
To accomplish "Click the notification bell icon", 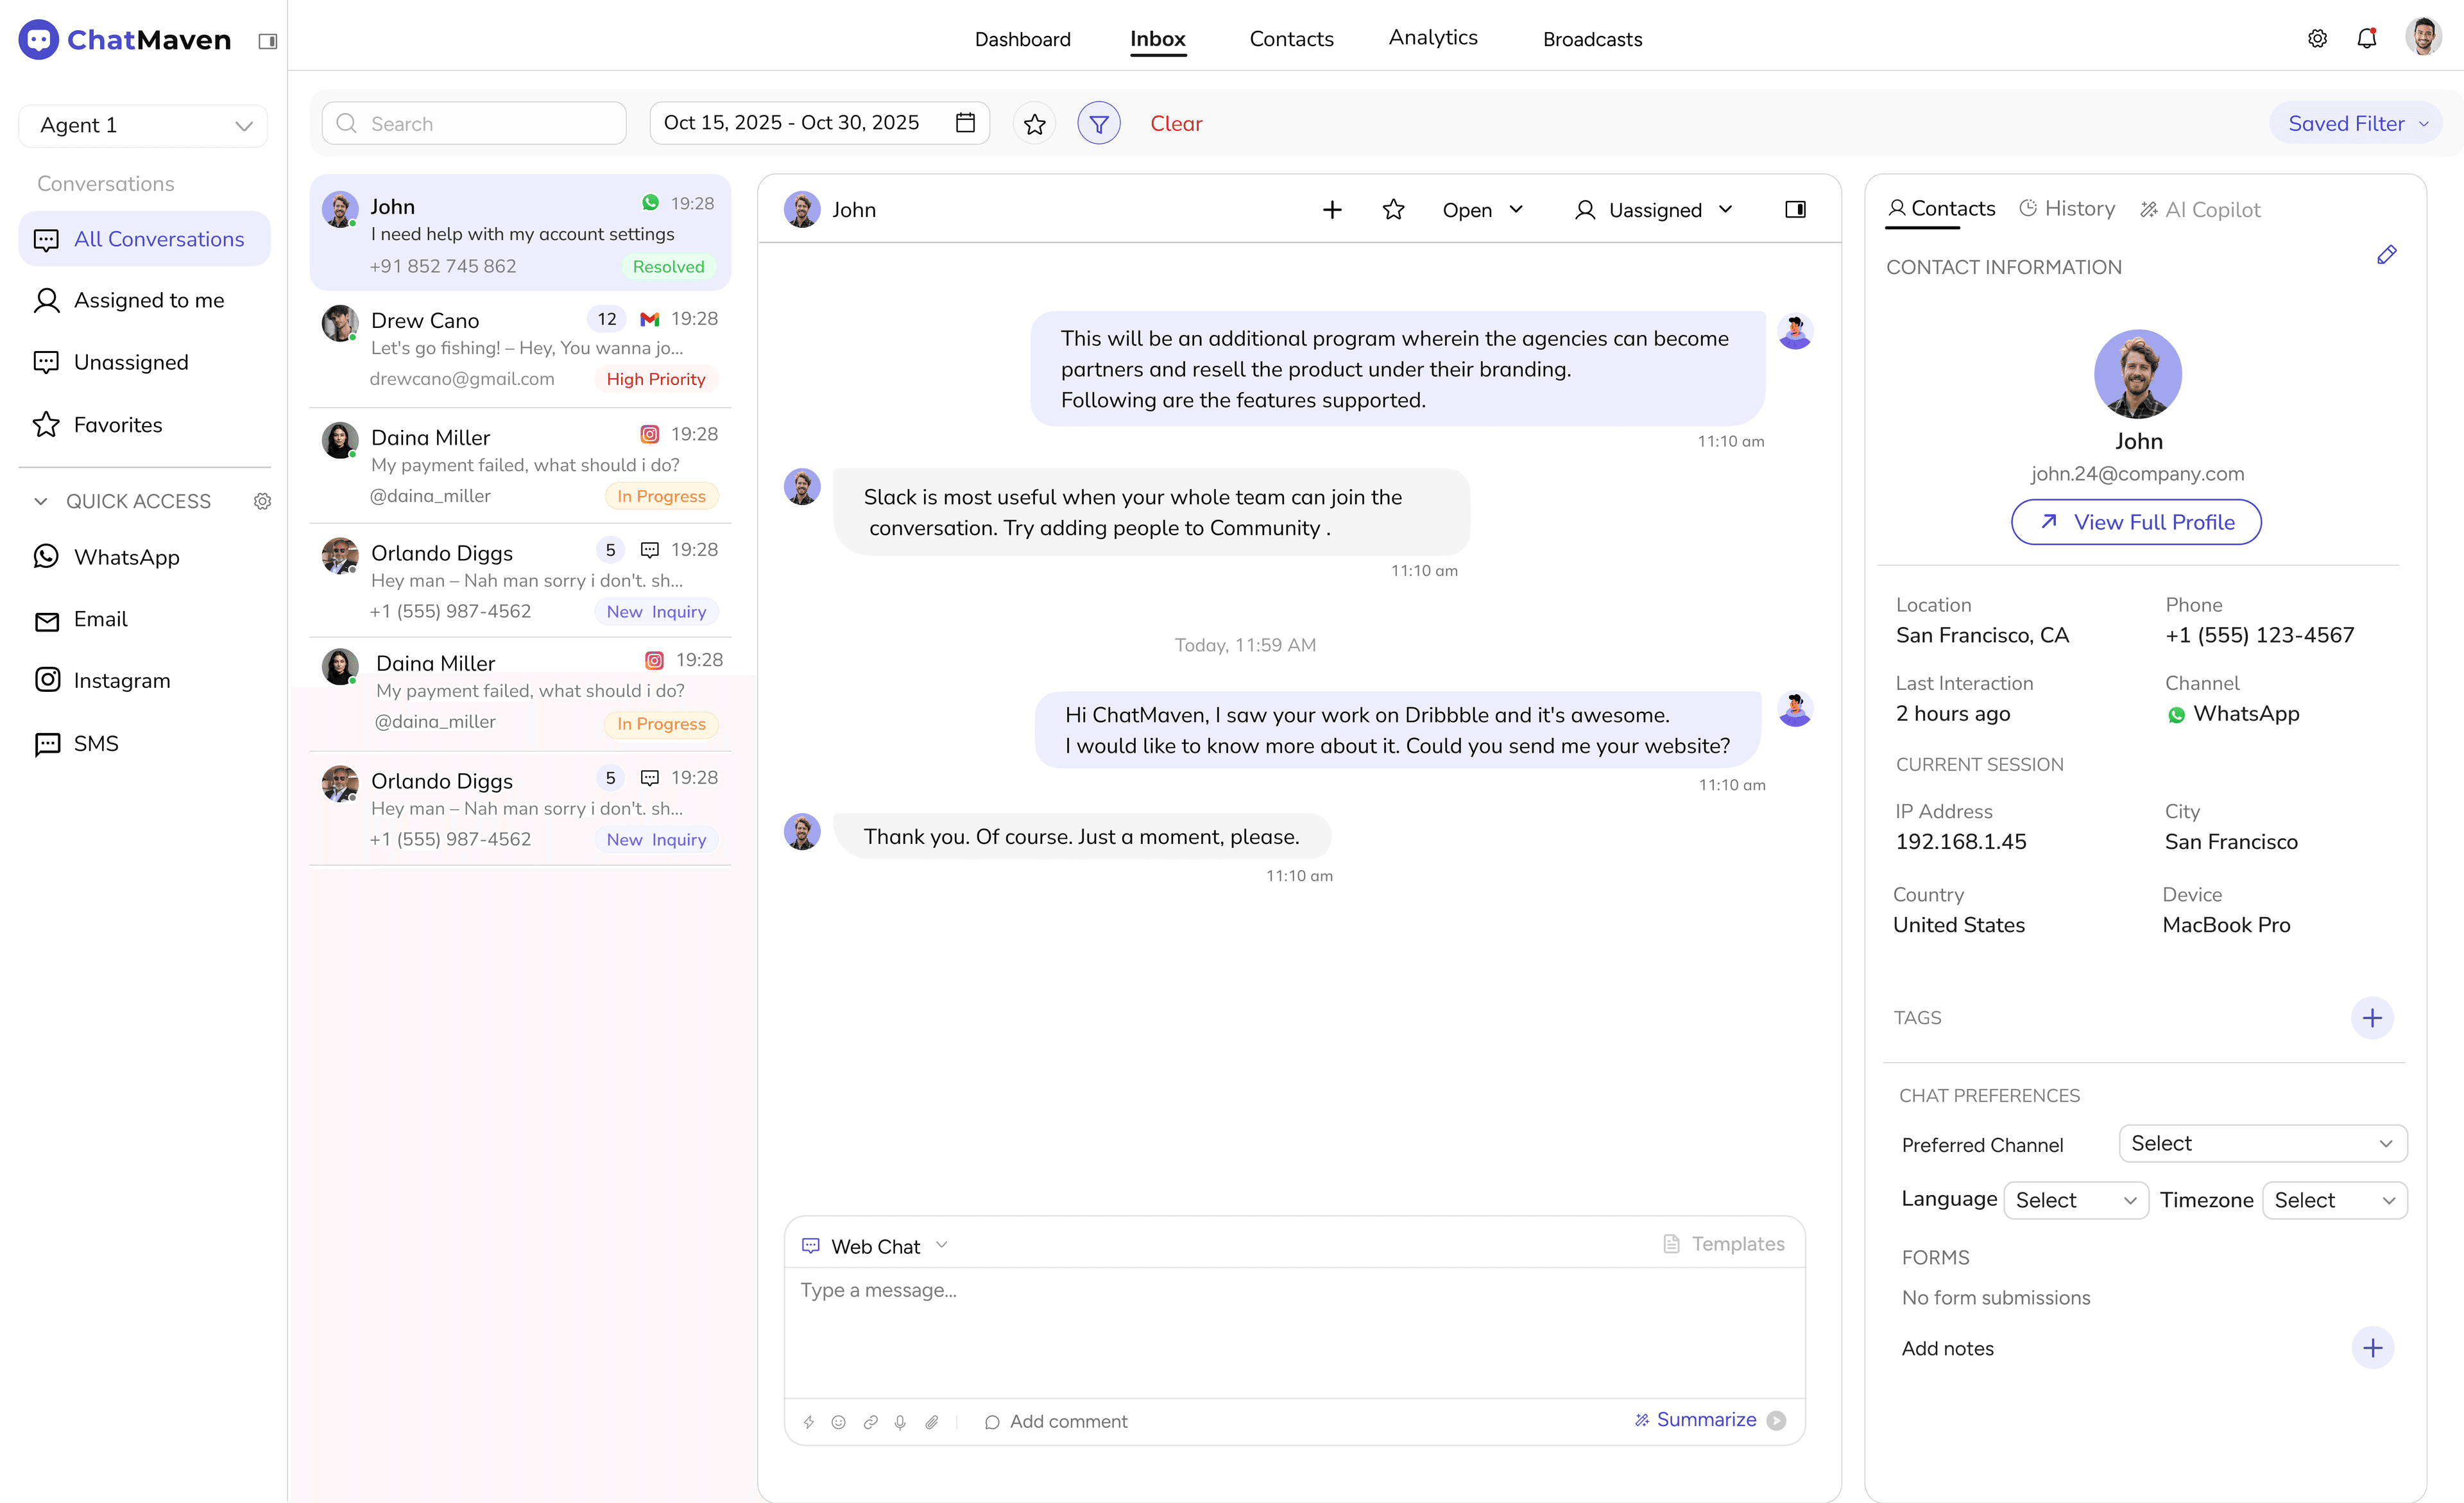I will coord(2366,39).
